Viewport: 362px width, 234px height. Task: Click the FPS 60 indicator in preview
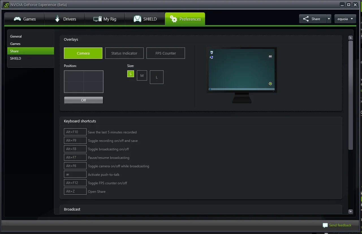point(270,56)
